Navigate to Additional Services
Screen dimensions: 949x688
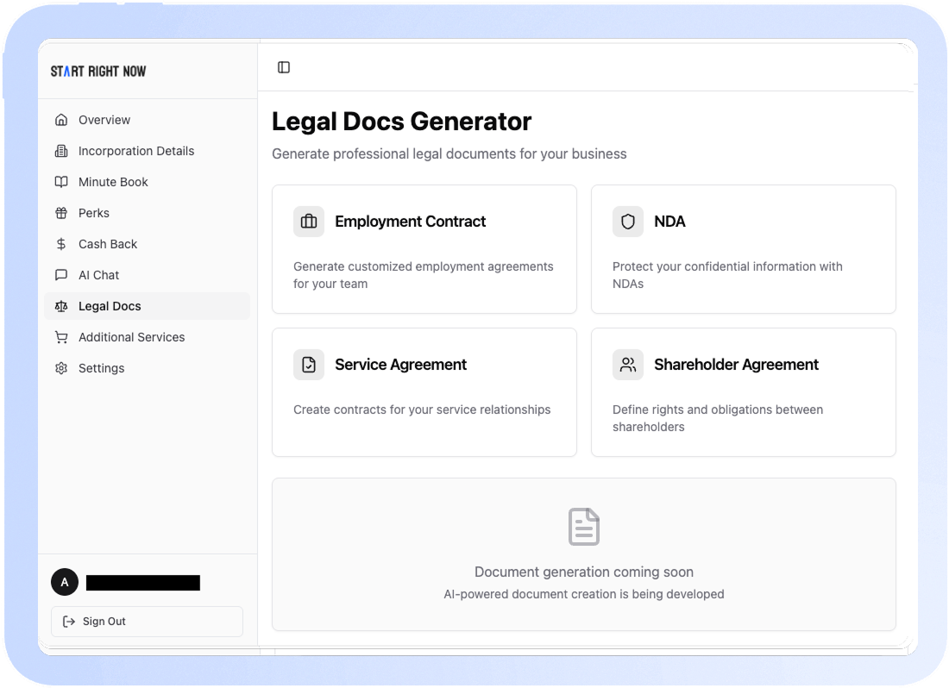(x=132, y=337)
